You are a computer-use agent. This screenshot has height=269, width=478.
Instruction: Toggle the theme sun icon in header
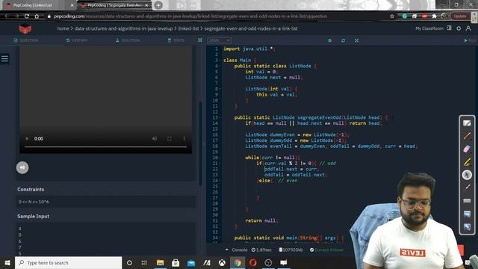459,28
